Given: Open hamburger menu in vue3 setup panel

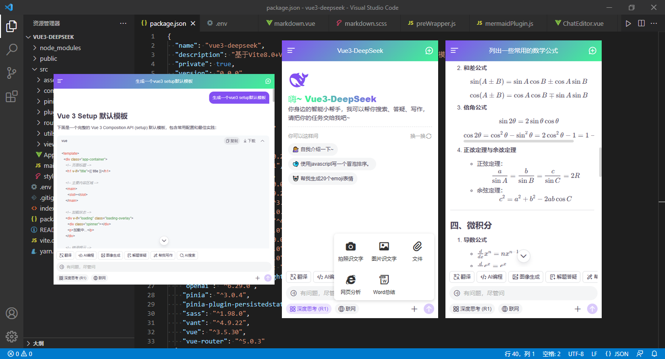Looking at the screenshot, I should tap(60, 81).
